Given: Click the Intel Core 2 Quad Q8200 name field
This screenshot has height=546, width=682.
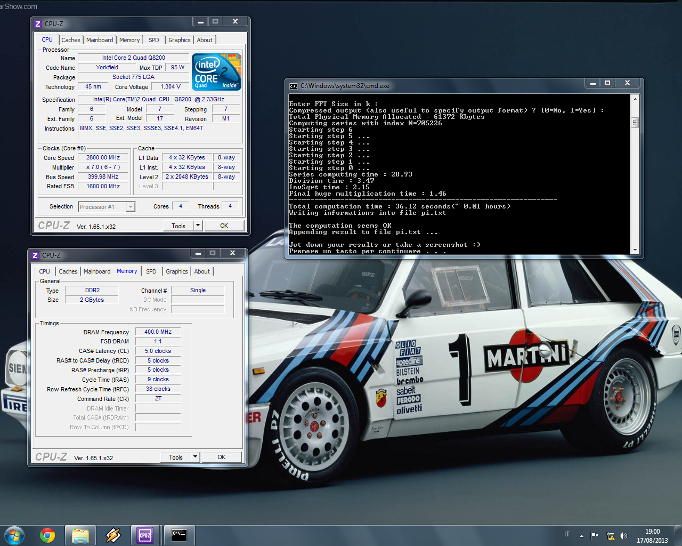Looking at the screenshot, I should pos(134,58).
